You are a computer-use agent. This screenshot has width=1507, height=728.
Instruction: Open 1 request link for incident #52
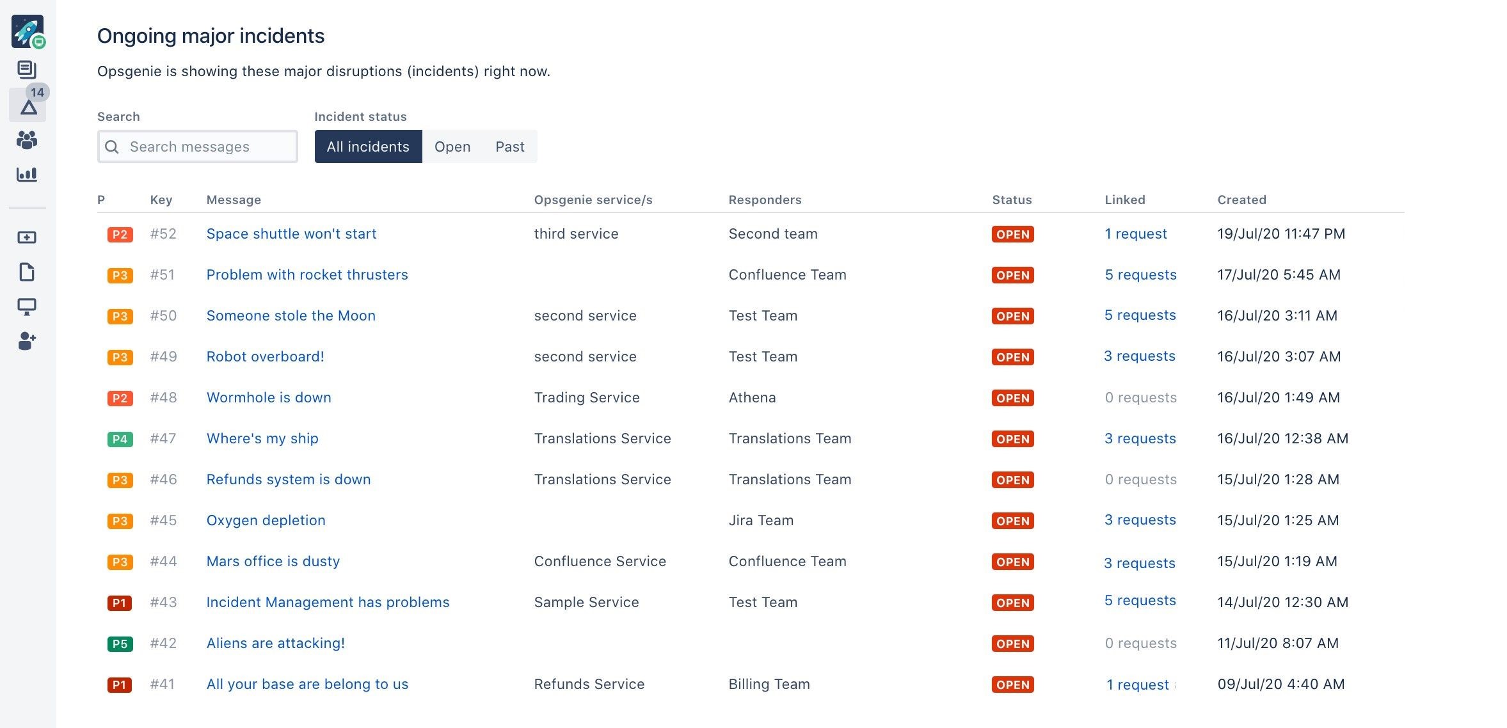coord(1136,233)
